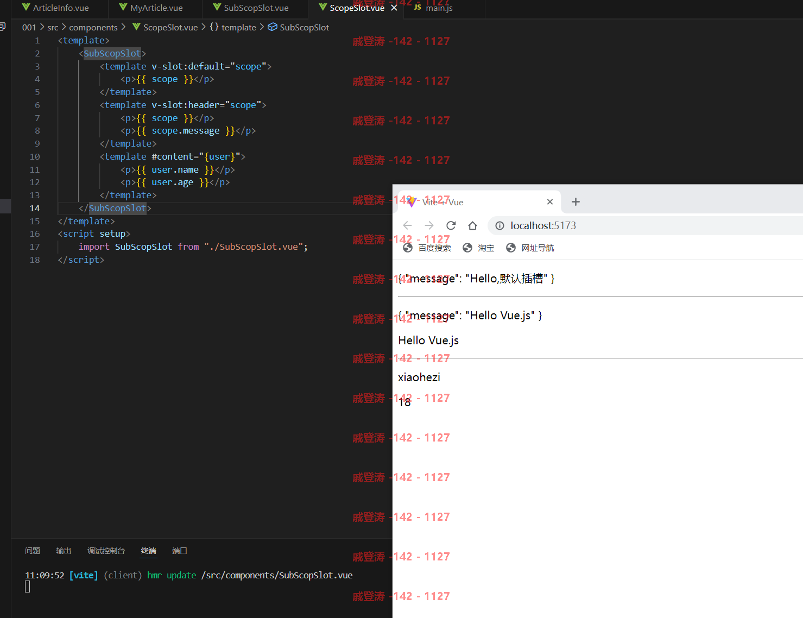Viewport: 803px width, 618px height.
Task: Open the 调试控制台 debug console tab
Action: point(106,551)
